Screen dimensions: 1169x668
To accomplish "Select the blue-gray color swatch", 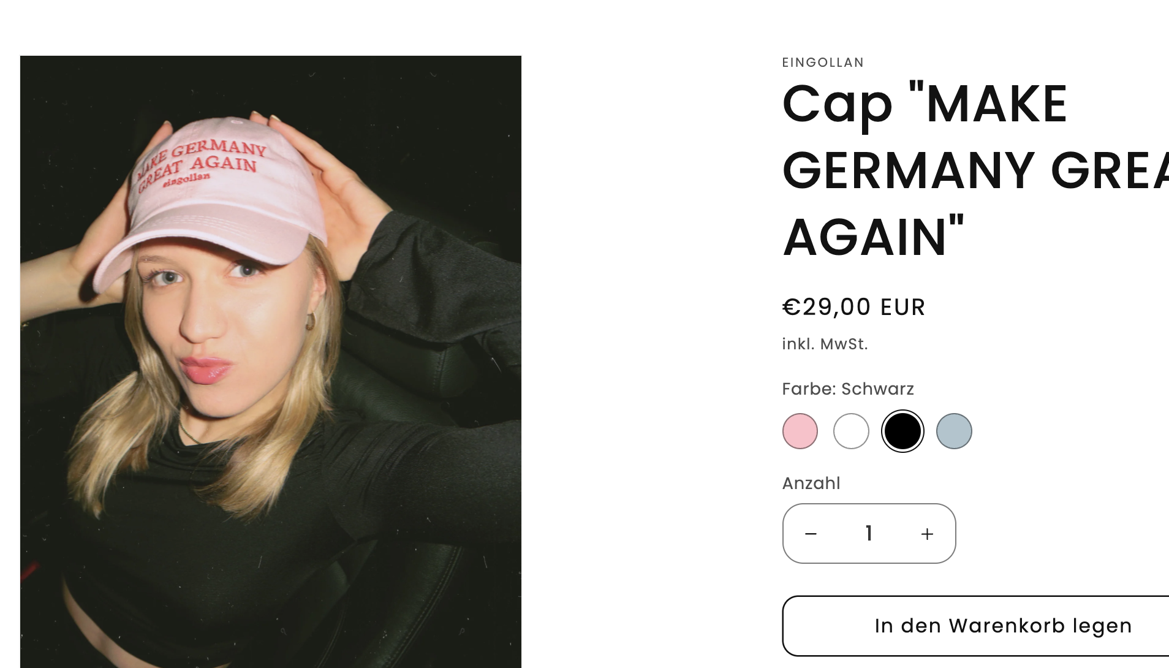I will click(x=954, y=431).
